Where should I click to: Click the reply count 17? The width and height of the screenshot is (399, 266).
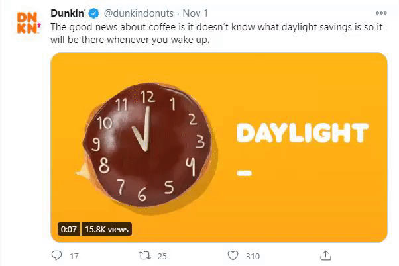click(x=74, y=256)
